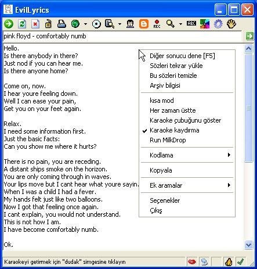
Task: Click the red lips karaoke icon
Action: click(x=192, y=262)
